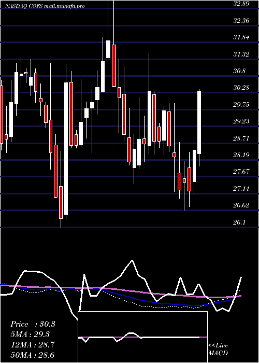
Task: Click the 27.14 price axis label
Action: coord(241,188)
